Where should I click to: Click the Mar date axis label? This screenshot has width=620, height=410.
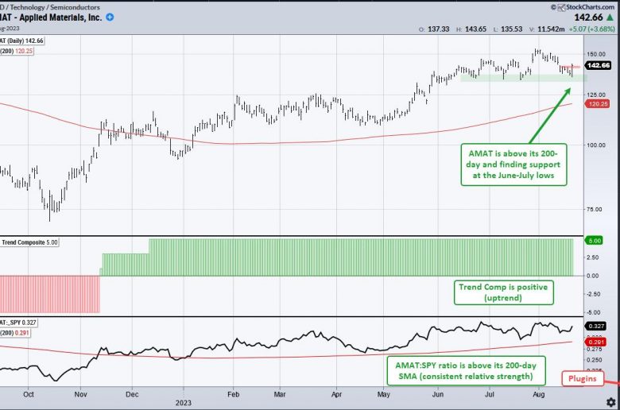[x=280, y=395]
